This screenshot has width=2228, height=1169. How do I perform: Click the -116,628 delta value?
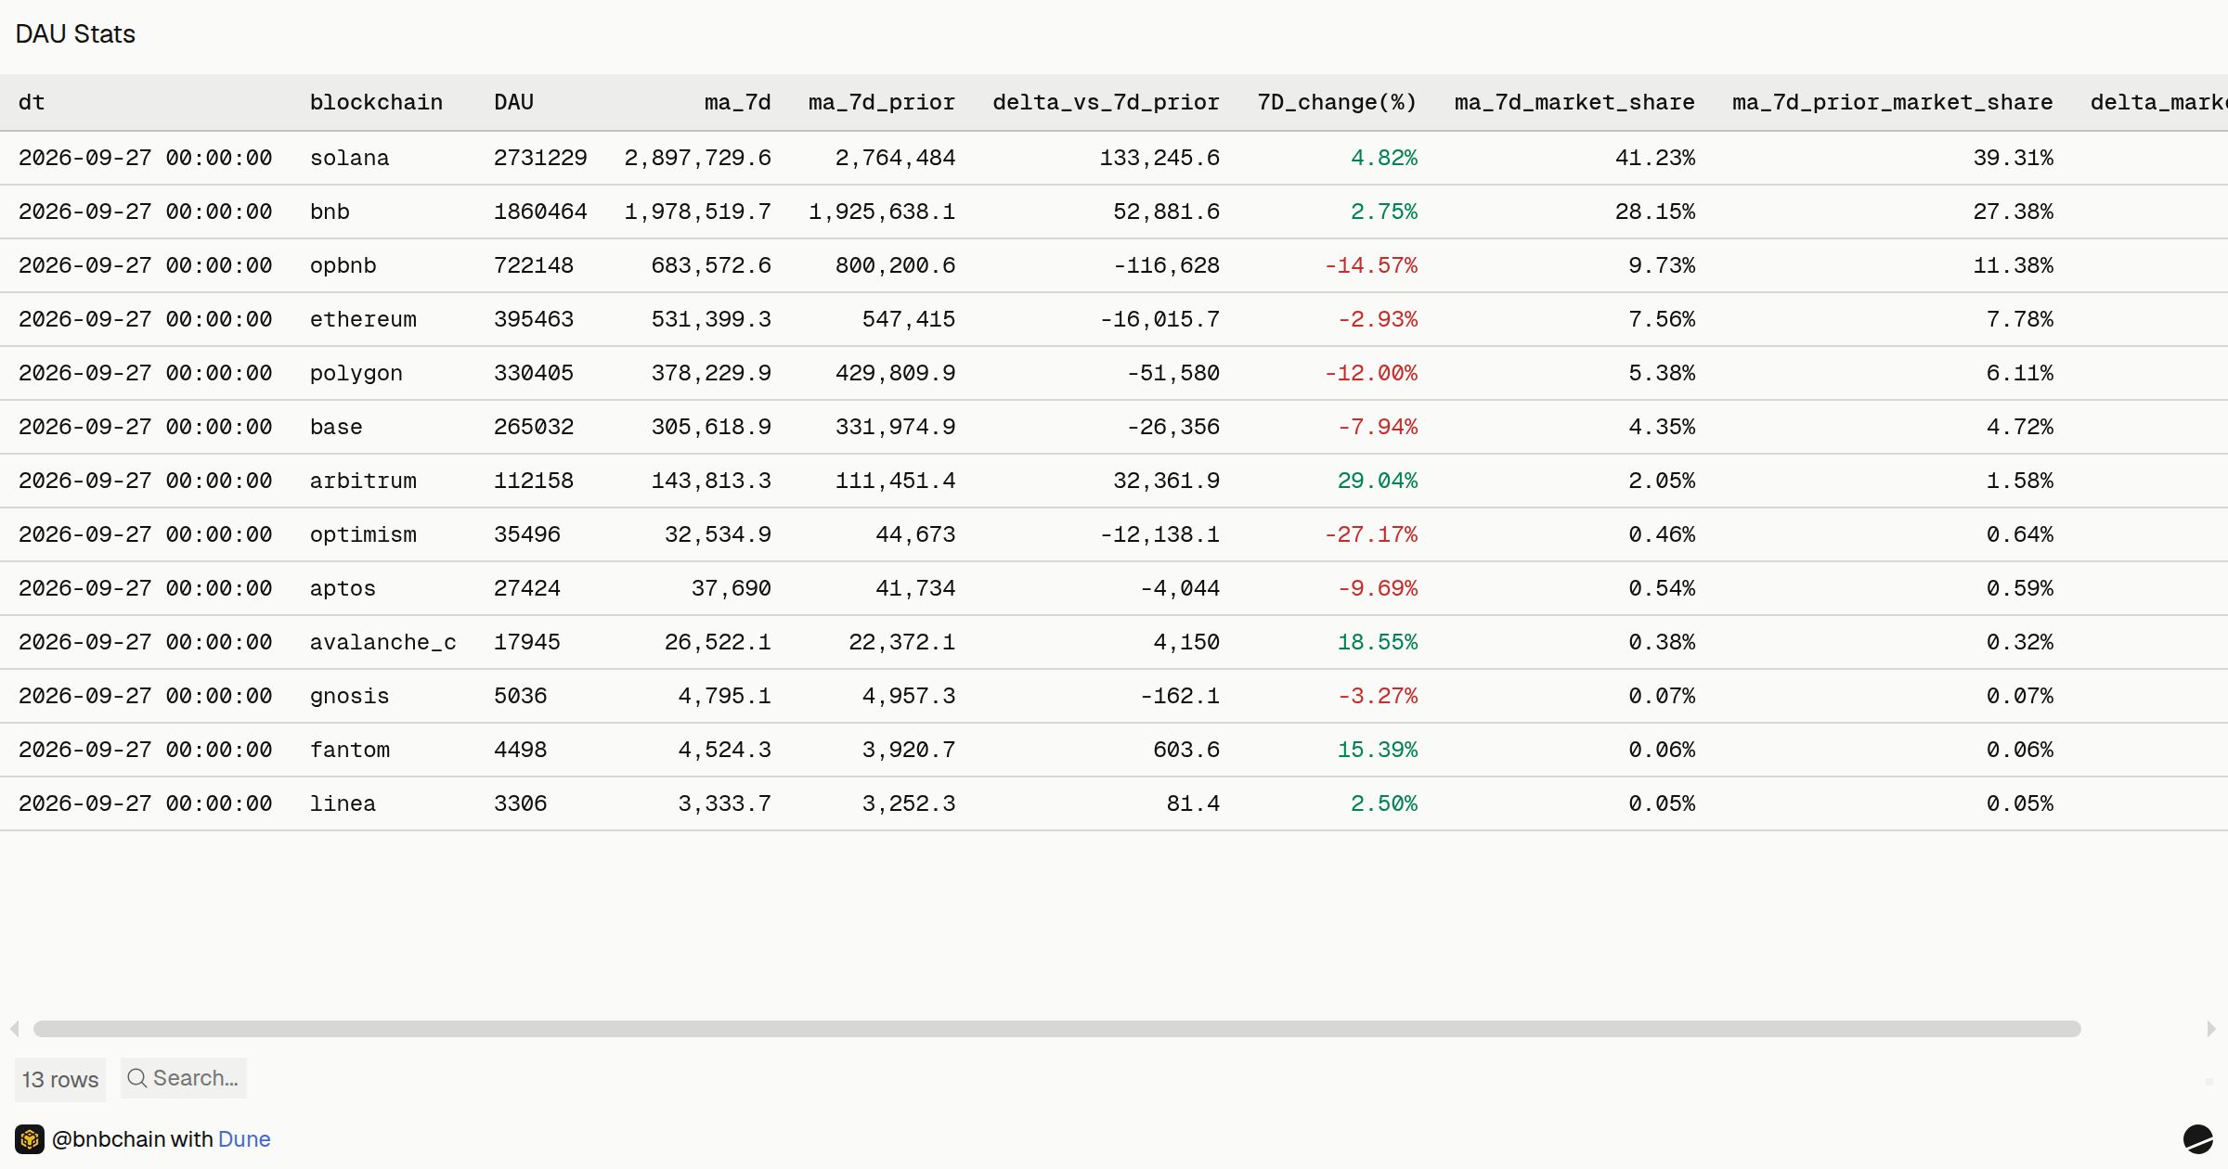1166,265
